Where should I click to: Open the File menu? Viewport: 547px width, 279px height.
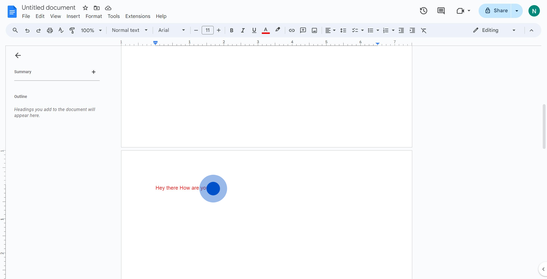[x=26, y=16]
